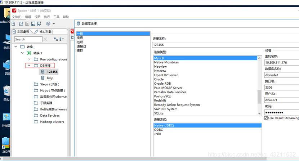Click the Open file folder icon

pos(21,24)
